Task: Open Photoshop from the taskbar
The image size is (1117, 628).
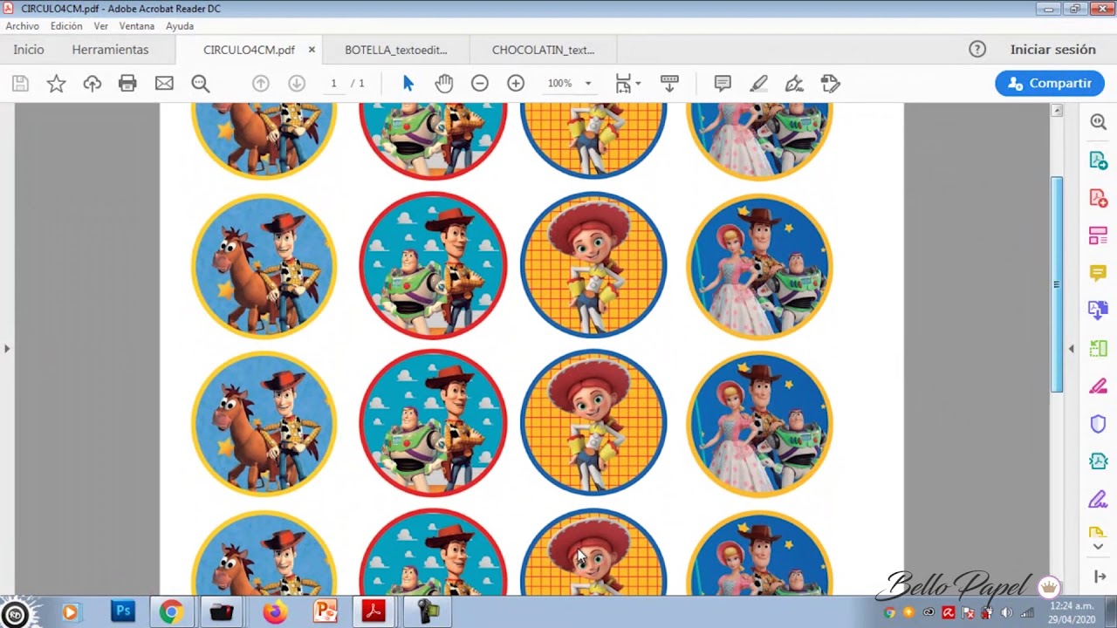Action: (x=123, y=612)
